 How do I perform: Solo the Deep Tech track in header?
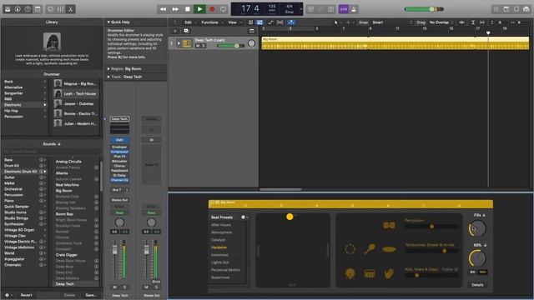click(x=204, y=46)
